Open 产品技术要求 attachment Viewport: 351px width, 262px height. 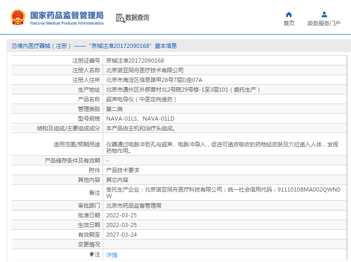tap(123, 170)
